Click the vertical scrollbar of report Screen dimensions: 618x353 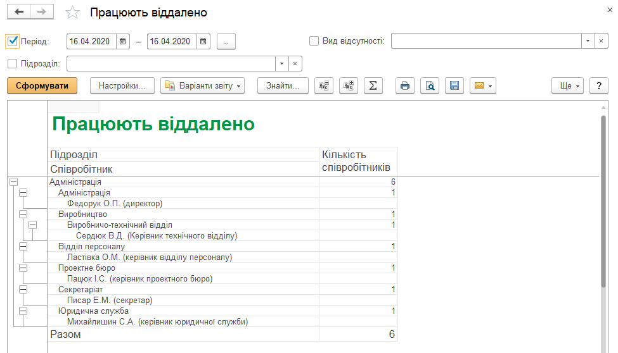(603, 202)
